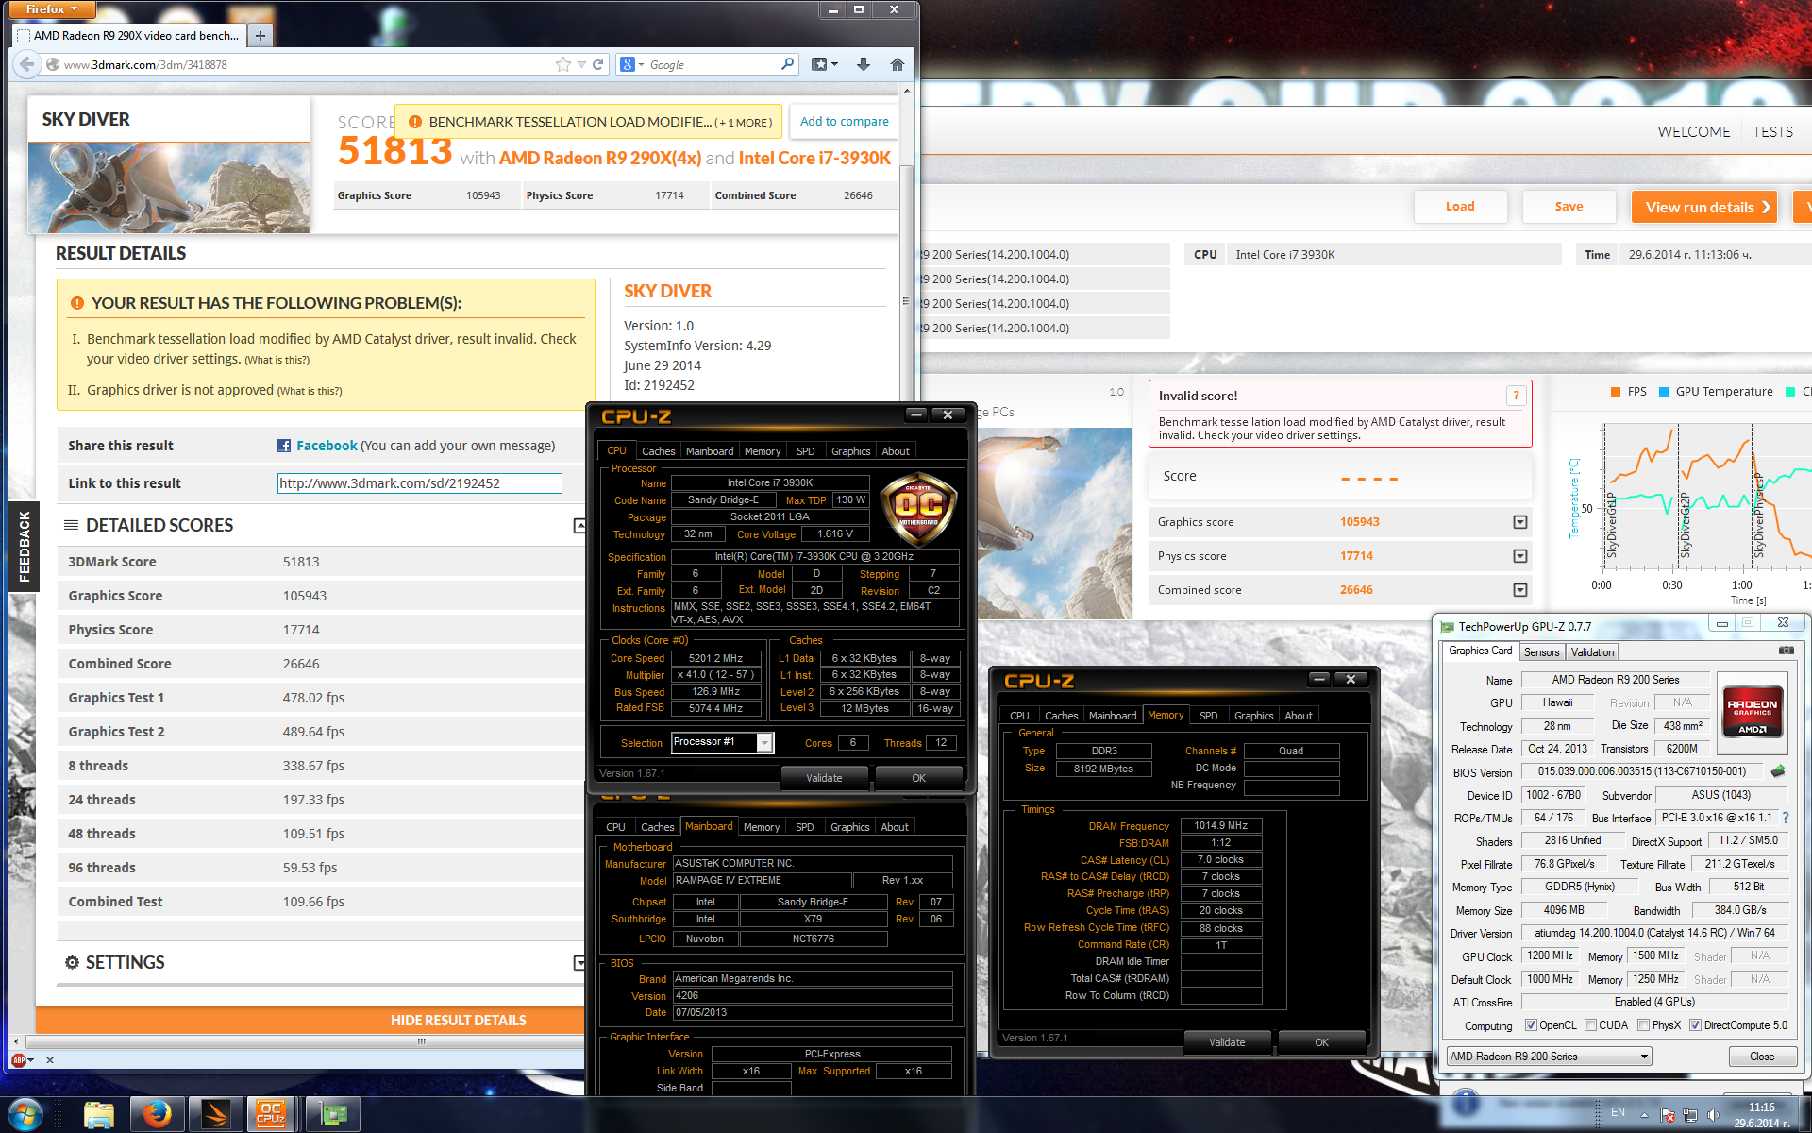Click Bus Interface question mark in GPU-Z

pos(1785,818)
